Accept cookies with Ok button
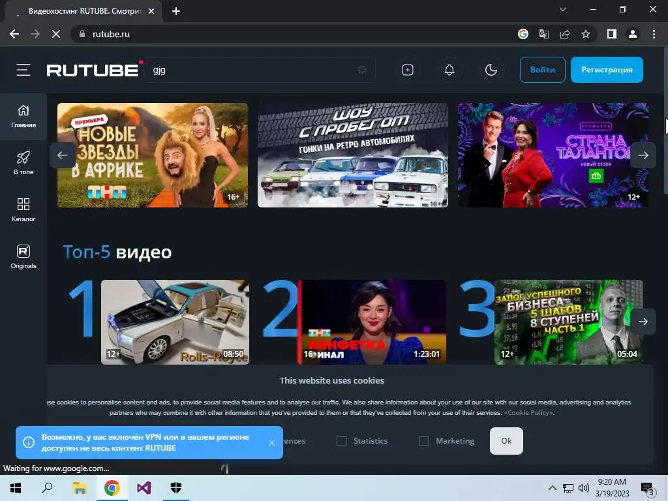This screenshot has width=668, height=501. pos(506,441)
